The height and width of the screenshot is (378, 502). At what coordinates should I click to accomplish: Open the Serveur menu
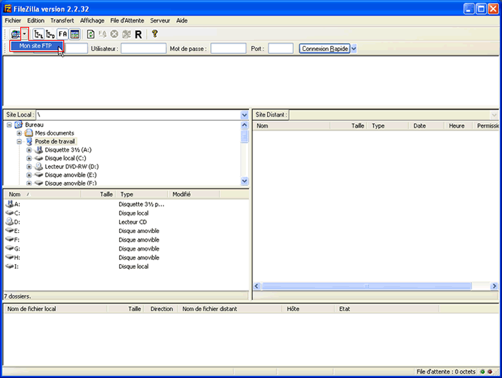[x=160, y=20]
